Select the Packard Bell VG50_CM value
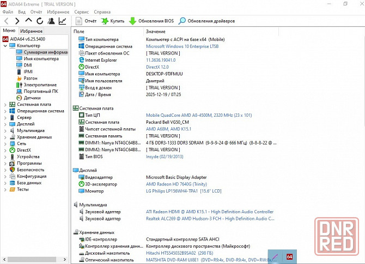 167,122
